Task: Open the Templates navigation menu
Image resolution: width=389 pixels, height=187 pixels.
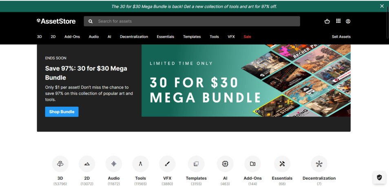Action: 192,37
